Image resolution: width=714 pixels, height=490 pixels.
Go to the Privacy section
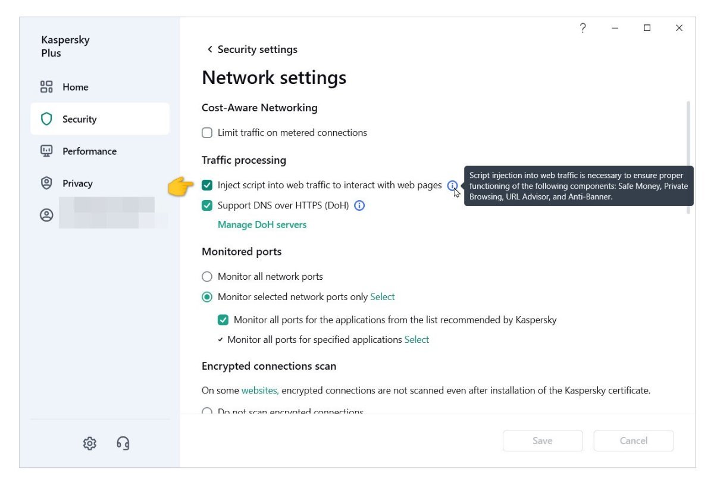tap(77, 183)
